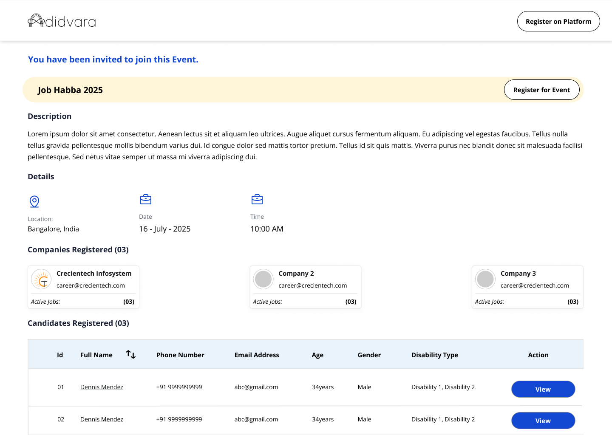Image resolution: width=612 pixels, height=435 pixels.
Task: Click the phone number in row 02
Action: click(179, 419)
